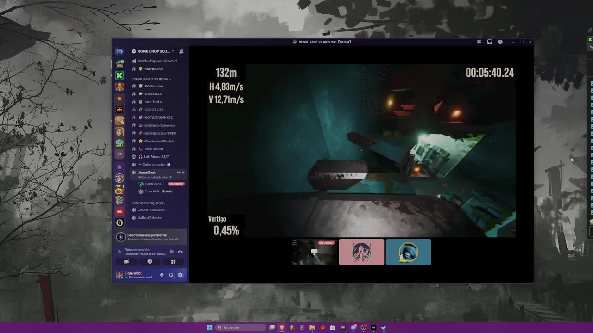The width and height of the screenshot is (593, 333).
Task: Open user settings gear icon
Action: (x=180, y=275)
